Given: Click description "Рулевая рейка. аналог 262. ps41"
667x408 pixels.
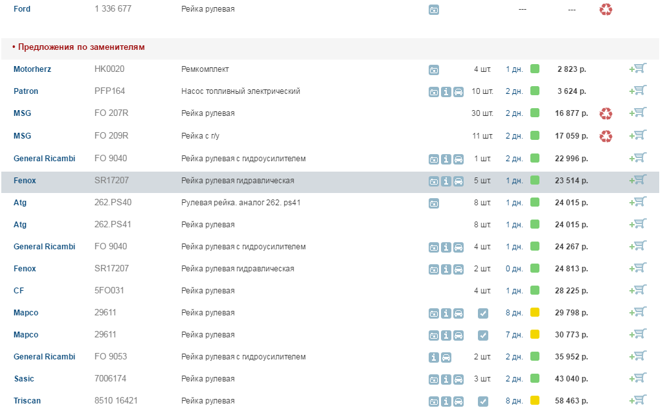Looking at the screenshot, I should tap(241, 203).
